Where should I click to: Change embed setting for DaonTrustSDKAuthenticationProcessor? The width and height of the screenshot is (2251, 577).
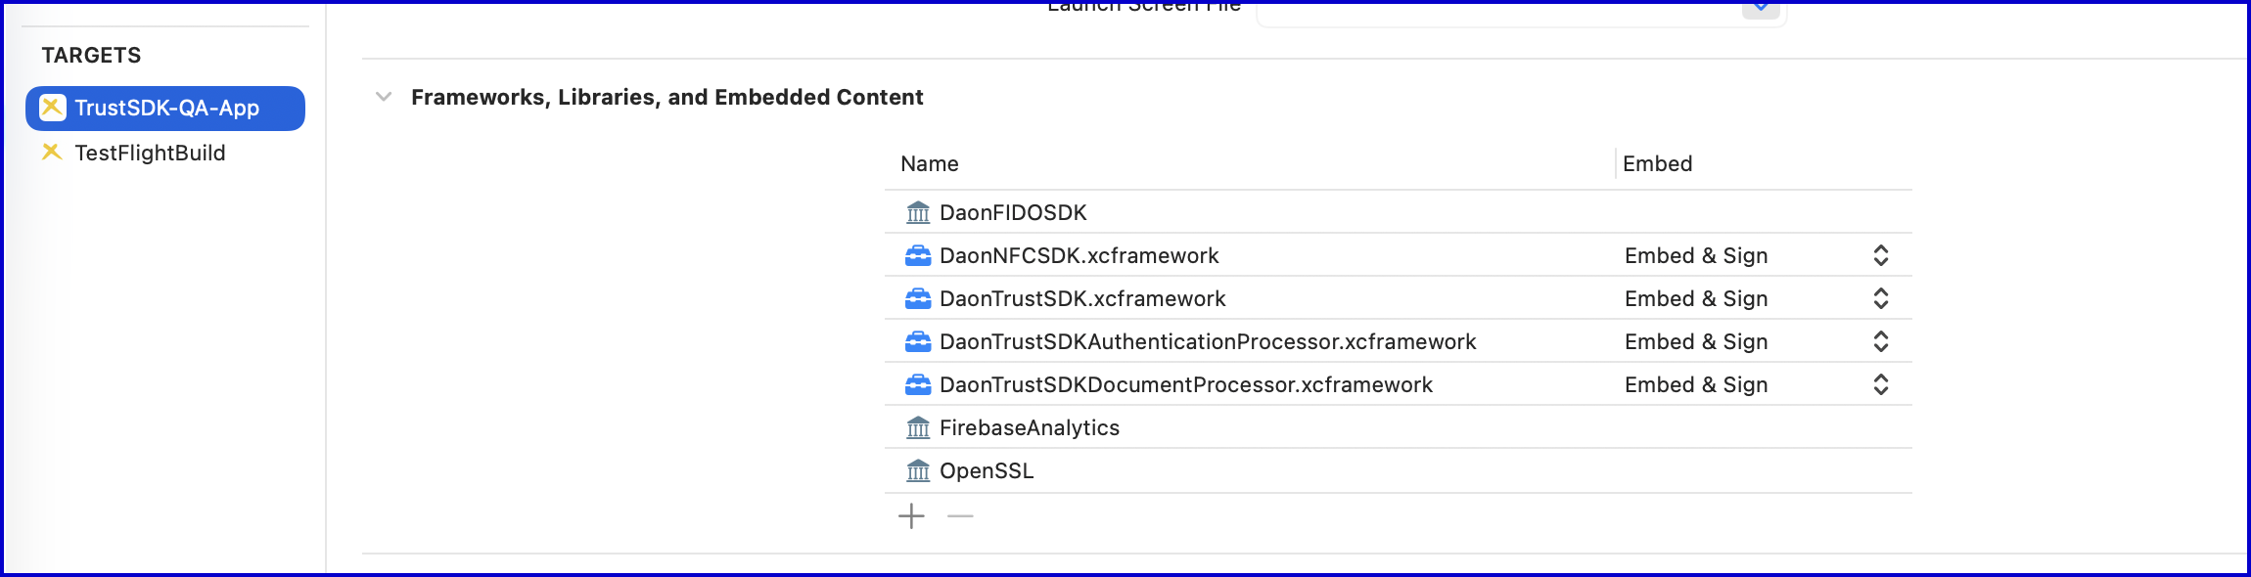(1880, 341)
